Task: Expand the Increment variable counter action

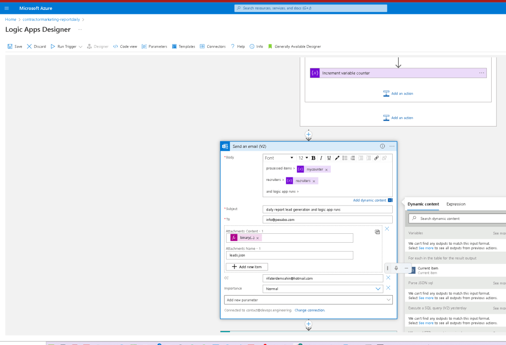Action: [398, 73]
